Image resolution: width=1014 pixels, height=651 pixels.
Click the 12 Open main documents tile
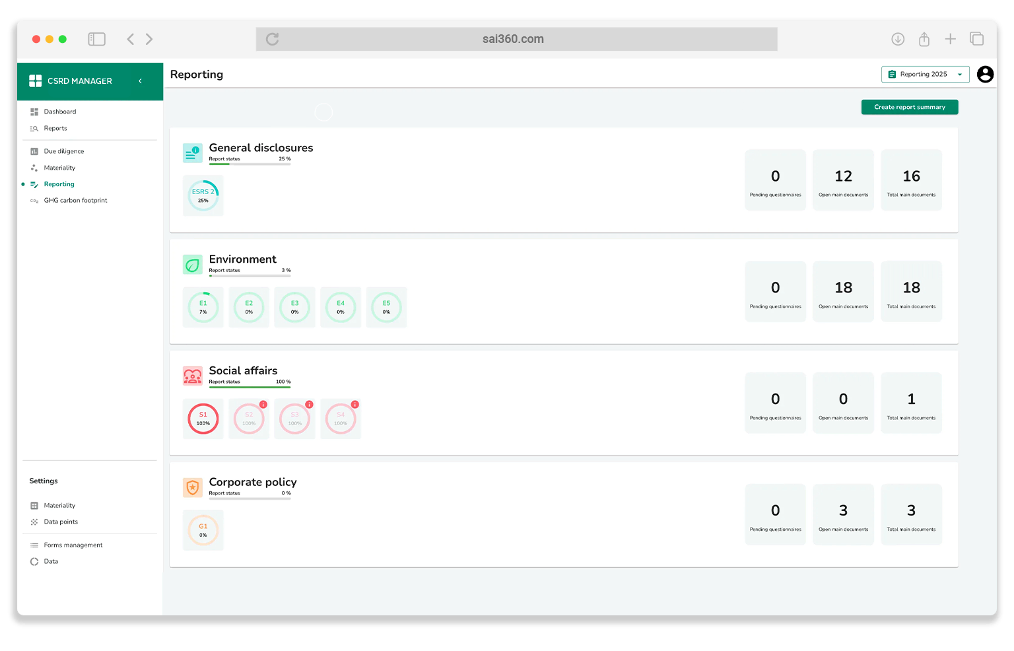[x=843, y=180]
